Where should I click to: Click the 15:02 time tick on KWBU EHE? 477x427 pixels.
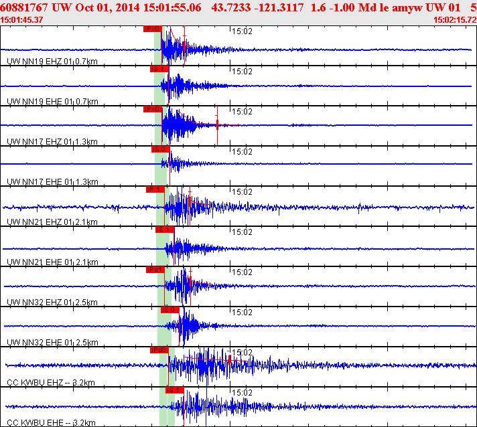pyautogui.click(x=242, y=392)
